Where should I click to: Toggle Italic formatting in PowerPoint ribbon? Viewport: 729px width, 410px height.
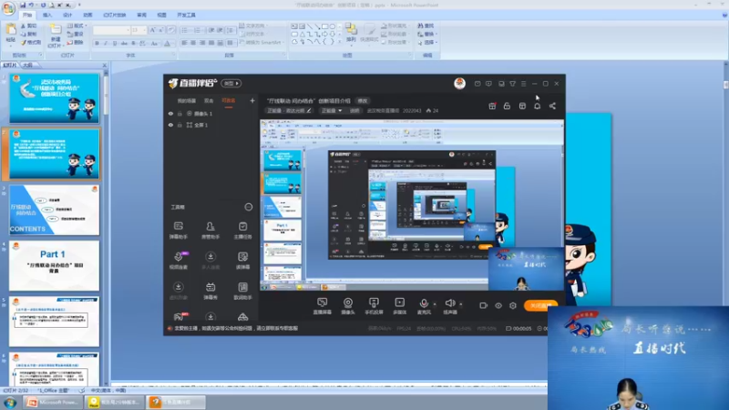106,43
